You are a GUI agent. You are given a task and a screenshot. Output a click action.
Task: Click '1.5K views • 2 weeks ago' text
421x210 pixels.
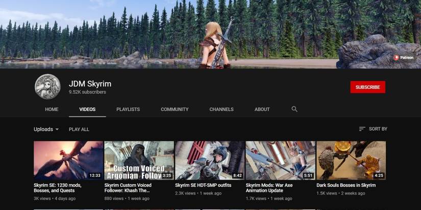point(341,193)
